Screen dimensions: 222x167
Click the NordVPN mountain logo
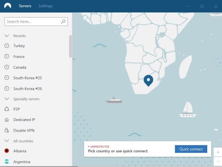(8, 6)
